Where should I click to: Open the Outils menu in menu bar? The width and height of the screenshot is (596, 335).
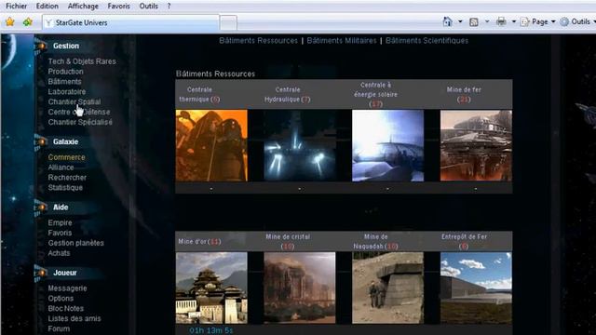[149, 7]
